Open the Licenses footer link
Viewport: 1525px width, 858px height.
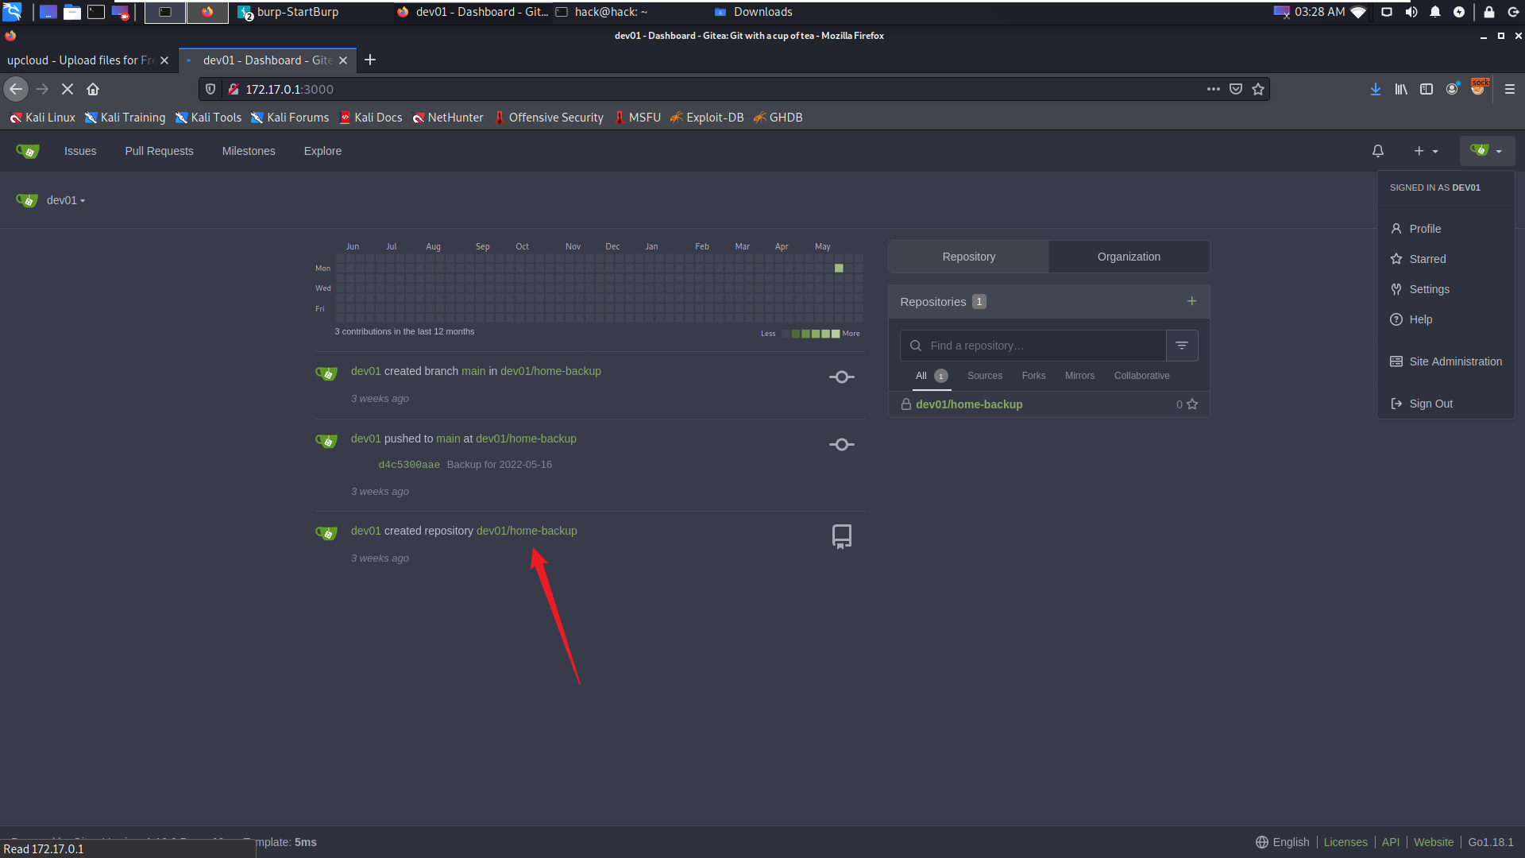coord(1345,842)
